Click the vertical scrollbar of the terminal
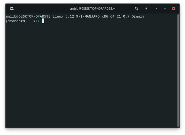This screenshot has width=185, height=135. [x=178, y=70]
